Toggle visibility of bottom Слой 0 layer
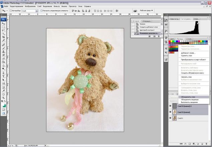The height and width of the screenshot is (147, 212). 170,118
